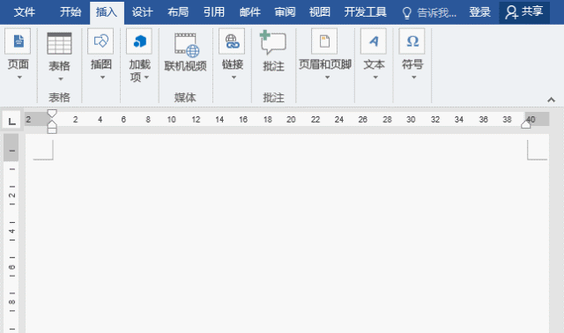Click the left indent marker on ruler
564x333 pixels.
click(52, 129)
